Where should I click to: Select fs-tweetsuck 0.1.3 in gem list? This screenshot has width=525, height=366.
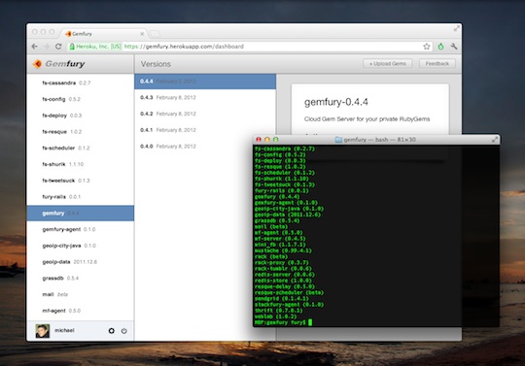(81, 181)
